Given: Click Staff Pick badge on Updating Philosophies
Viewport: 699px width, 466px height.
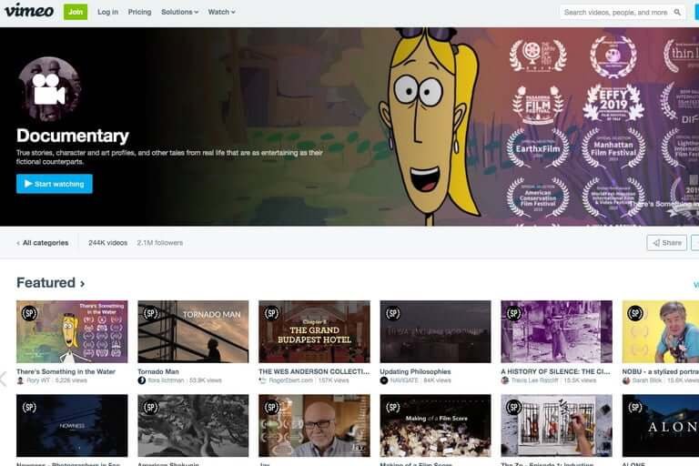Looking at the screenshot, I should [x=393, y=313].
